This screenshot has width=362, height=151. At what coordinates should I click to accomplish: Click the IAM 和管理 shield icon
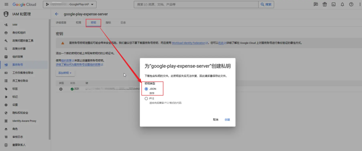6,14
